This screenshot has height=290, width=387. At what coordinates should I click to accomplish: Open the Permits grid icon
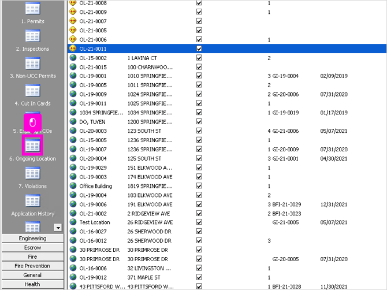(x=32, y=8)
